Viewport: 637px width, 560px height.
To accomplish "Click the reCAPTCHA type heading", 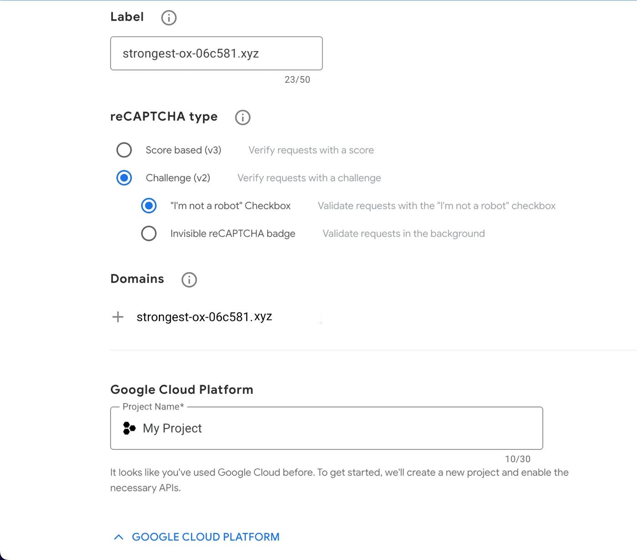I will [164, 117].
